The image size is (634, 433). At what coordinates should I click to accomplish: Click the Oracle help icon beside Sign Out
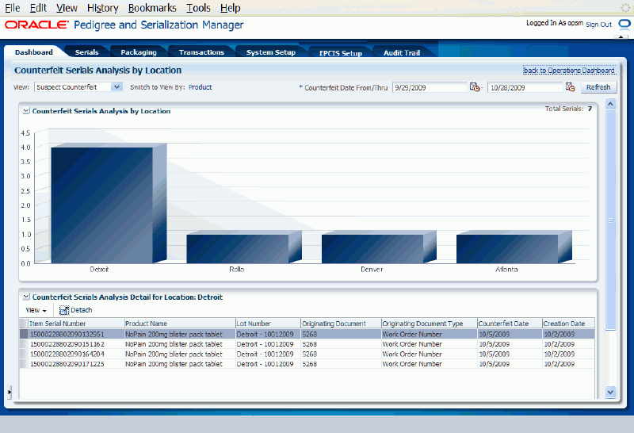624,25
